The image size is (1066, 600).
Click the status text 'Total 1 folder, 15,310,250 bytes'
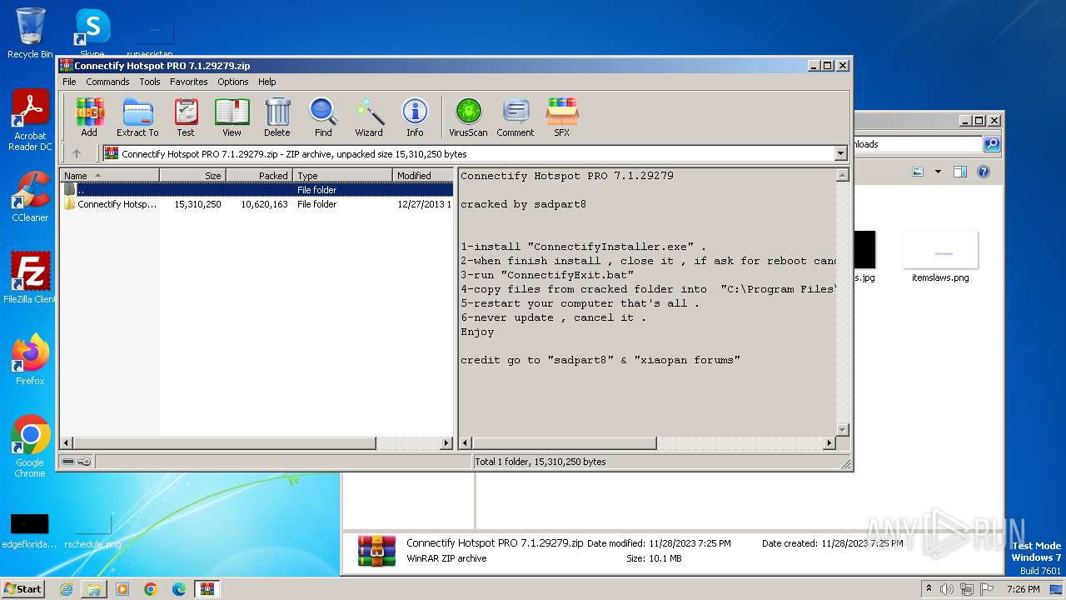pos(540,462)
